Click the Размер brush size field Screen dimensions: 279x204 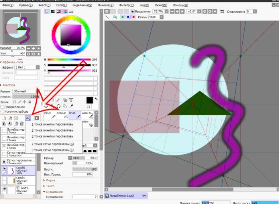(x=85, y=158)
